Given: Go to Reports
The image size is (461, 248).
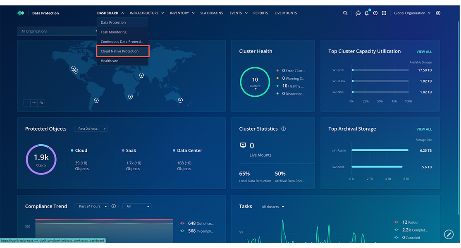Looking at the screenshot, I should 260,13.
